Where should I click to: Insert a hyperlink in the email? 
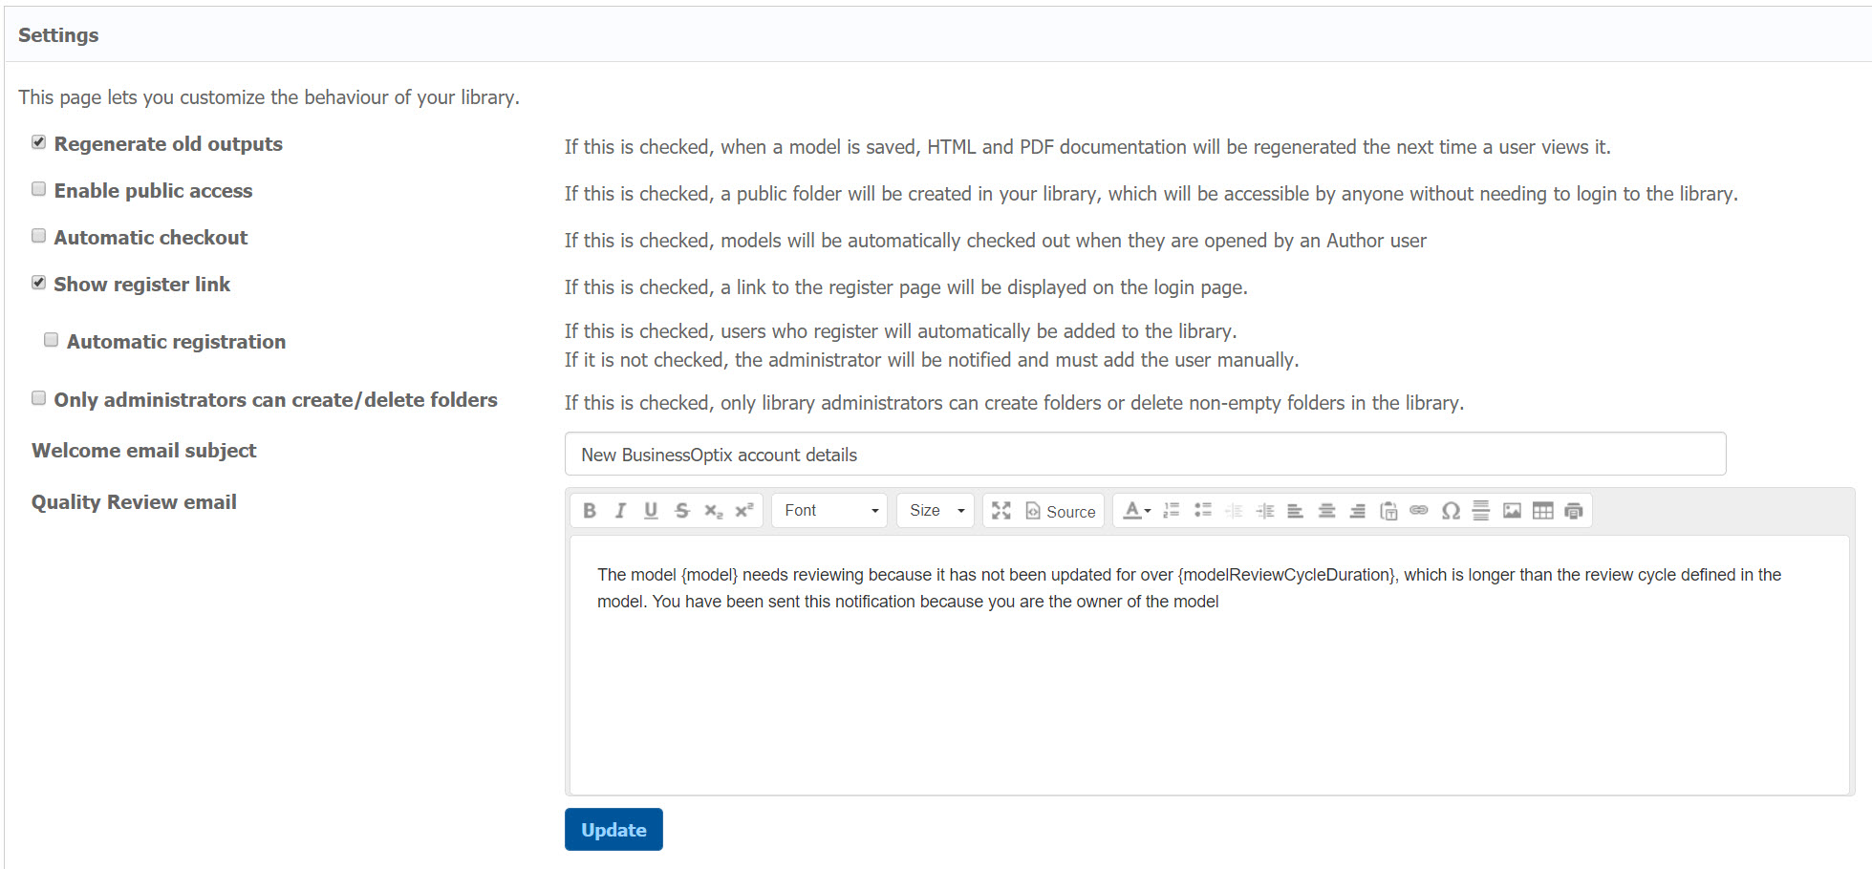(1419, 511)
